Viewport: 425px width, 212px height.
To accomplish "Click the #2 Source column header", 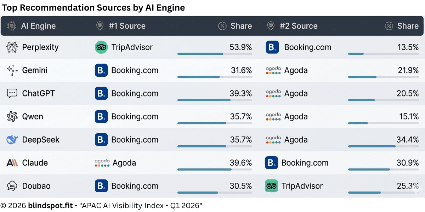I will [x=299, y=26].
